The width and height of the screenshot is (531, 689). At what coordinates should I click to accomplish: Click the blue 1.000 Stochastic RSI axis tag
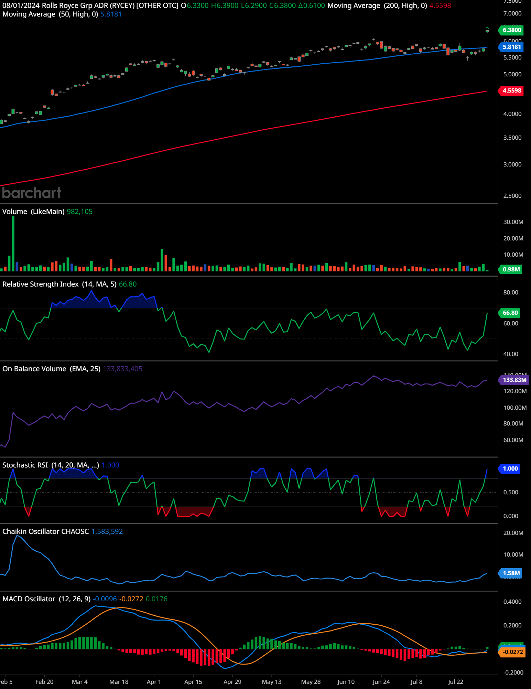point(510,469)
